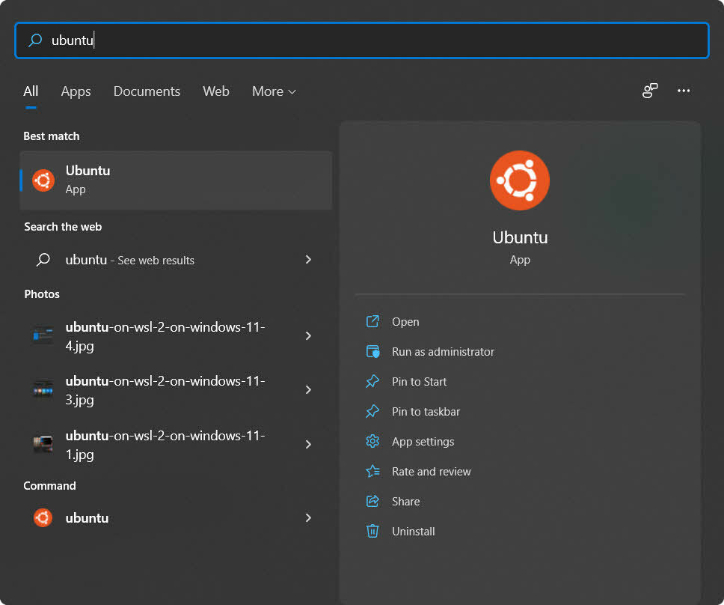Click the large Ubuntu logo in the preview panel
Screen dimensions: 724x605
point(520,180)
